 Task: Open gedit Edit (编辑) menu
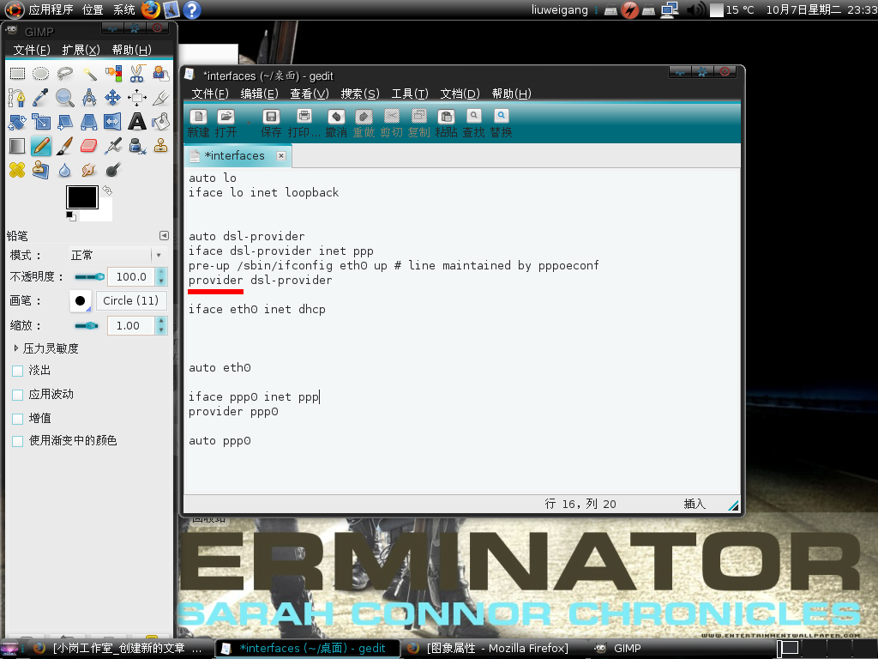pyautogui.click(x=259, y=94)
